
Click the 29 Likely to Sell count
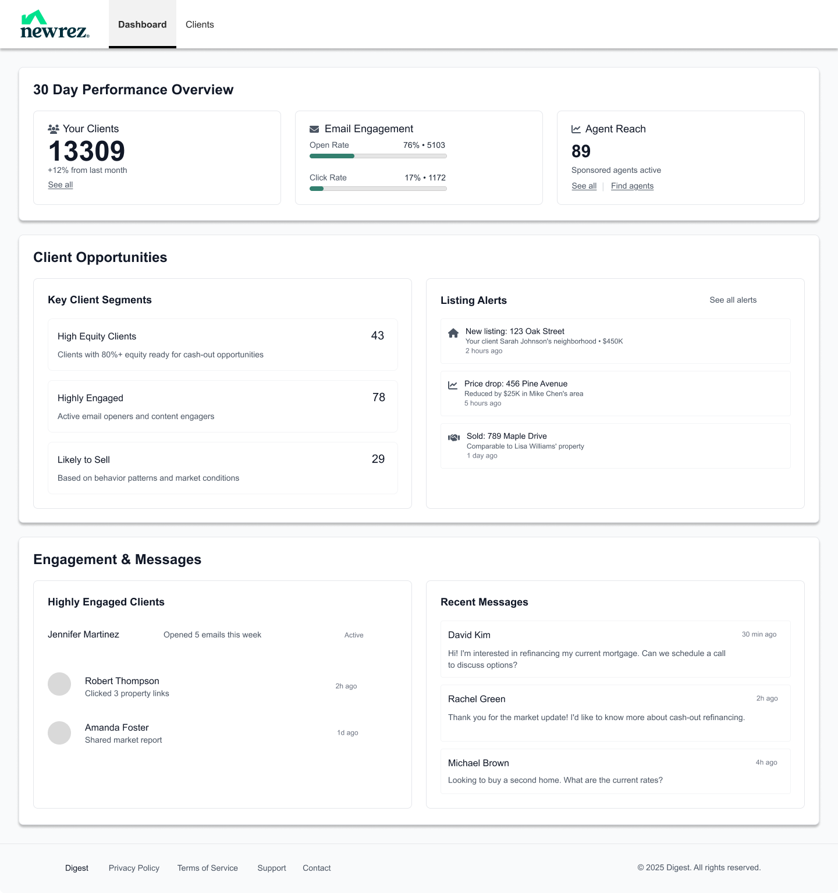click(x=378, y=459)
